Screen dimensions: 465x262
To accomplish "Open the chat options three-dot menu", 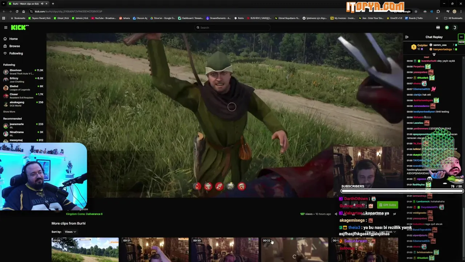I will tap(461, 37).
